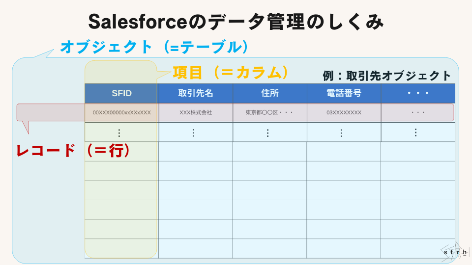Click the XXX株式会社 cell

point(196,112)
